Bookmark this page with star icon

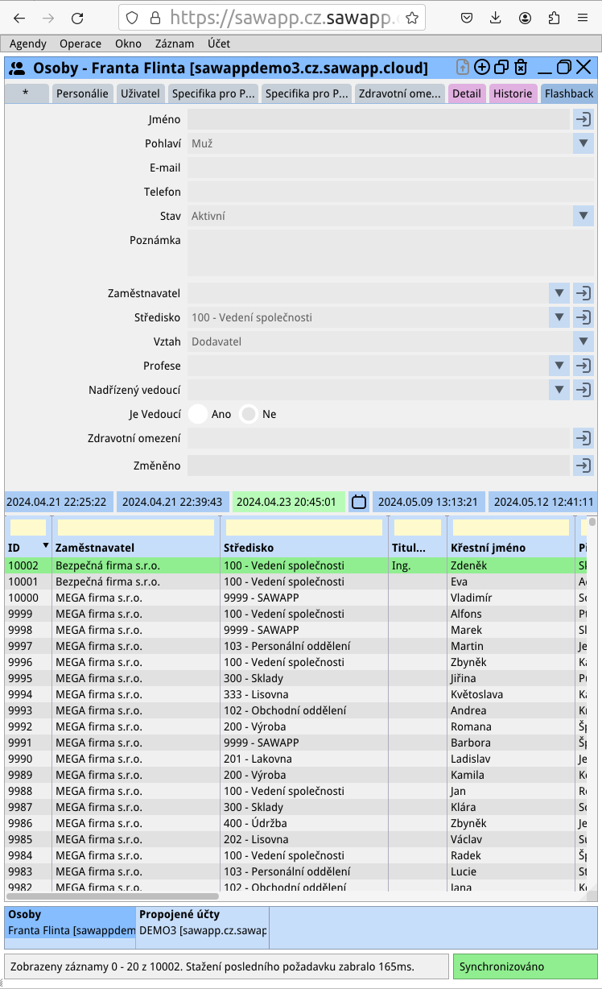coord(411,18)
